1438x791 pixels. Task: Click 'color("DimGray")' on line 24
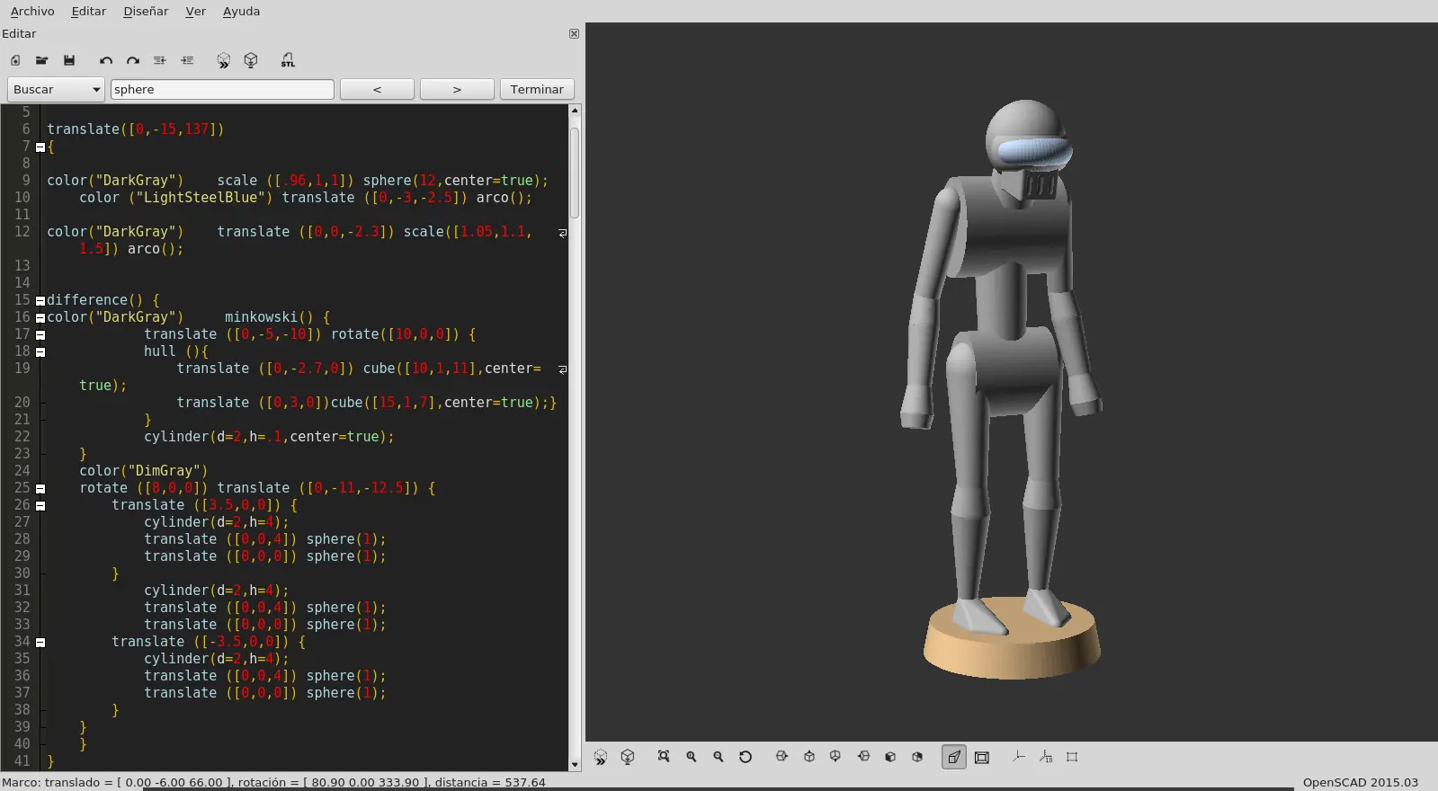click(x=144, y=470)
